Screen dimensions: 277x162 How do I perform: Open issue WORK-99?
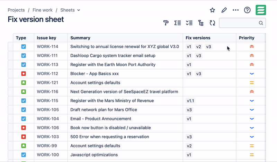pos(47,146)
